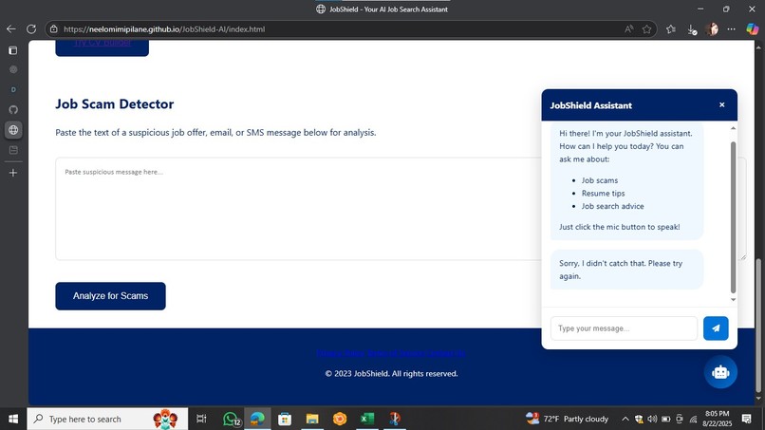Open the browser Favorites list
Screen dimensions: 765x430
[x=671, y=29]
